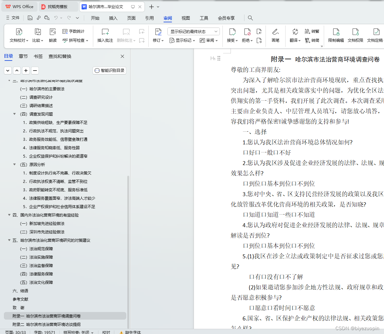Click 缺失字体 warning in status bar
384x334 pixels.
(x=130, y=332)
